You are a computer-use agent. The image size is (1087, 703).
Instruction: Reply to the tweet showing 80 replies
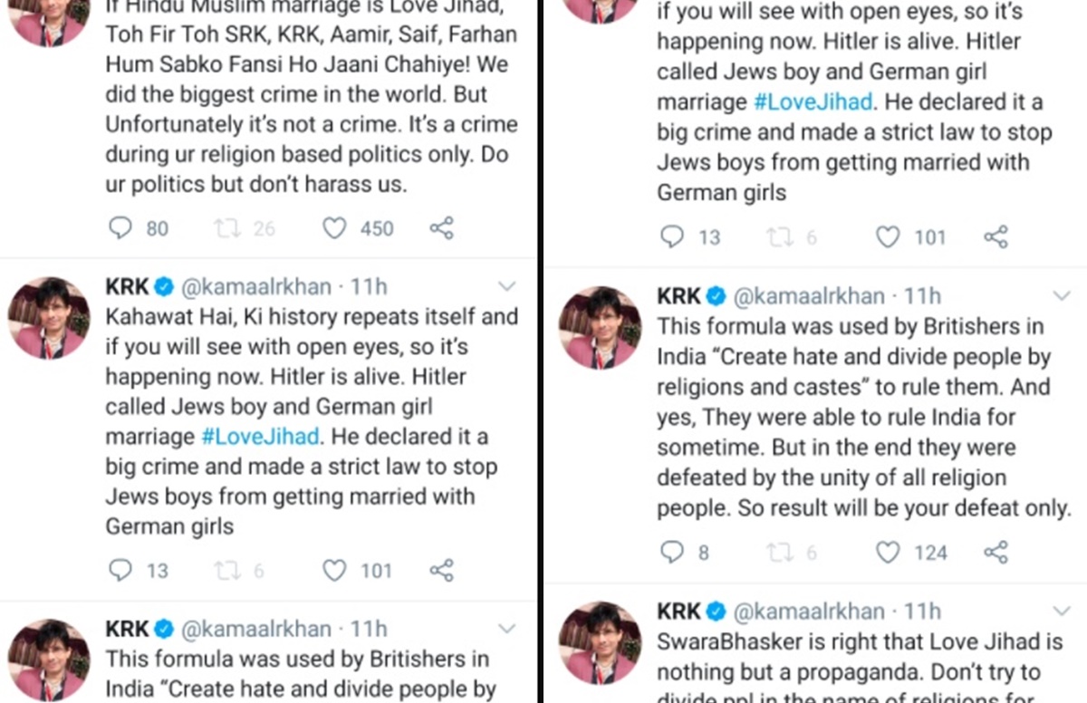120,227
